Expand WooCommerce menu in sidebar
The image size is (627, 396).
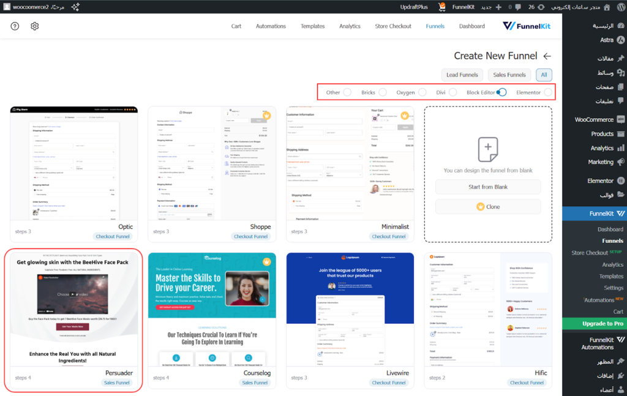[x=594, y=119]
